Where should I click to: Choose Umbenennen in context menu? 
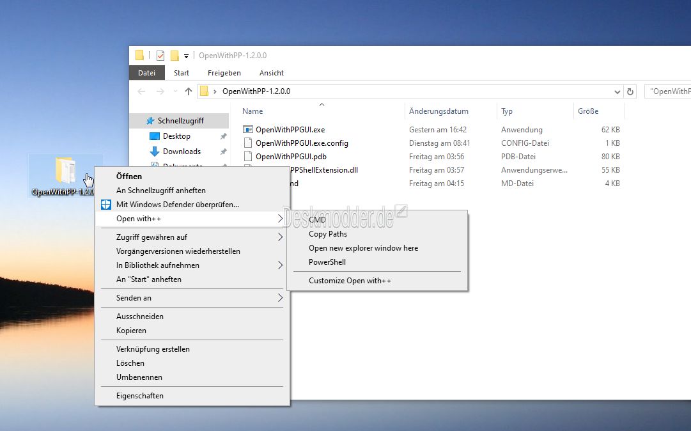tap(192, 377)
